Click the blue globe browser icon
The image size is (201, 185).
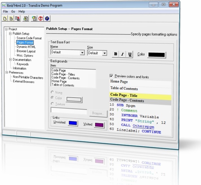tap(47, 19)
